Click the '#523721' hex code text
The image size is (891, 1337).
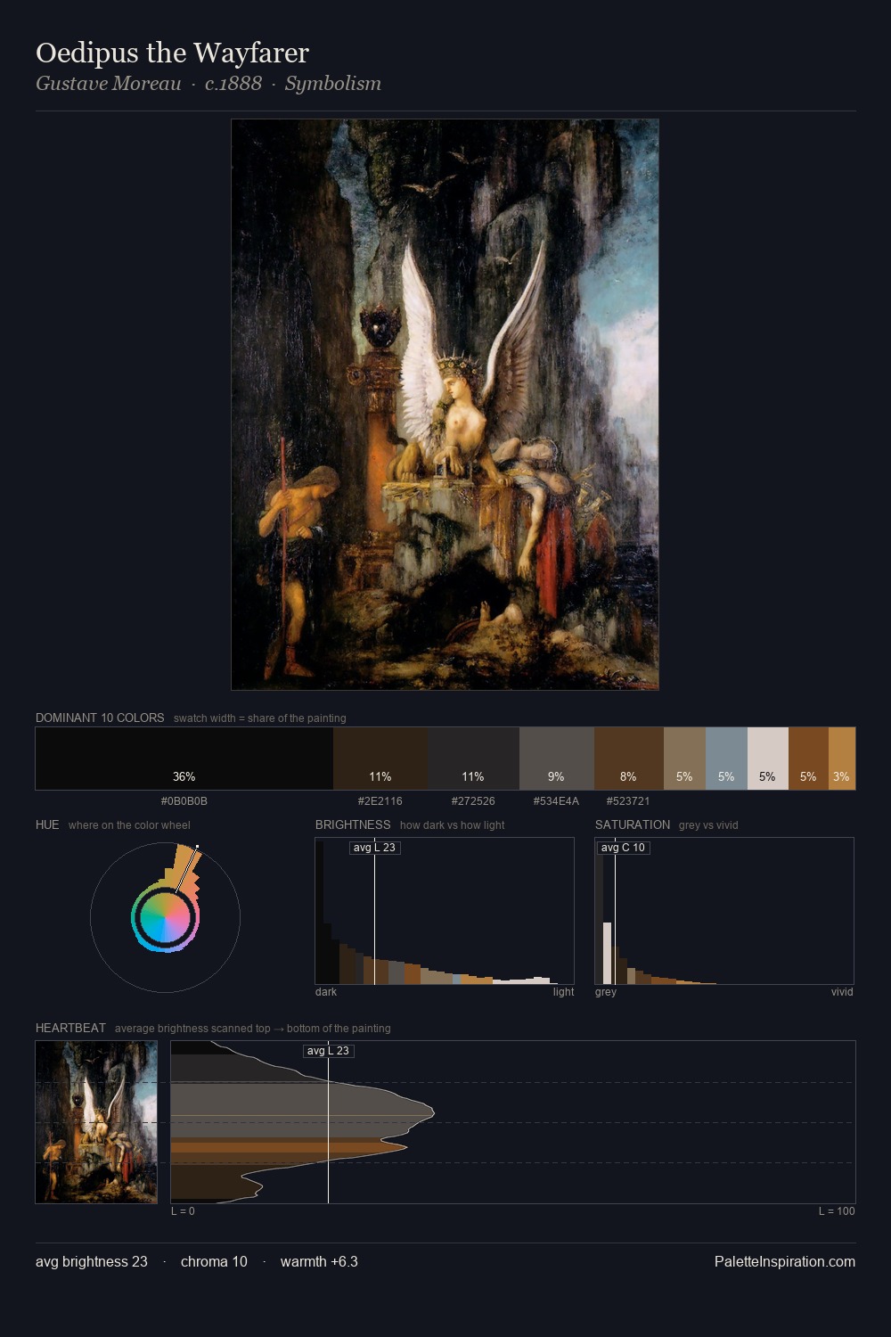pos(629,801)
